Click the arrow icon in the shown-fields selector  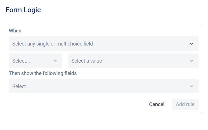(x=191, y=86)
